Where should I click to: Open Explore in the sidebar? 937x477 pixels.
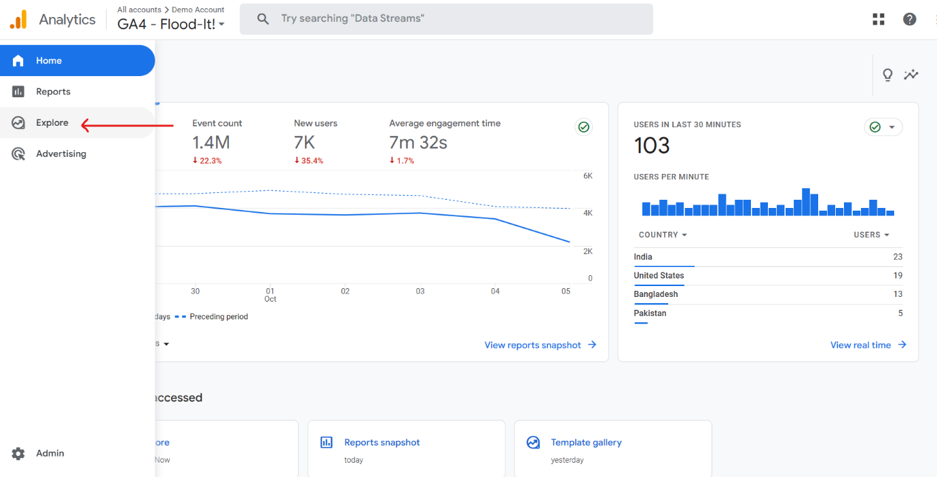click(77, 123)
